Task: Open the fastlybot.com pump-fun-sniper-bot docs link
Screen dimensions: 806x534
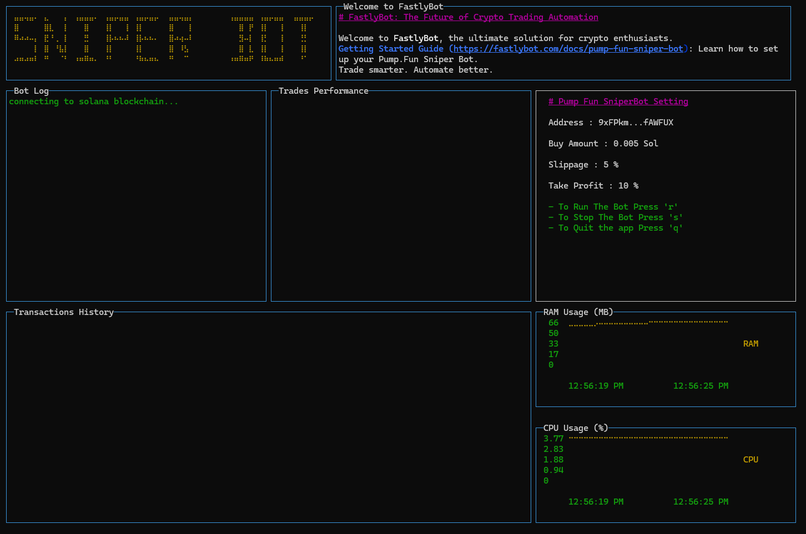Action: pos(568,49)
